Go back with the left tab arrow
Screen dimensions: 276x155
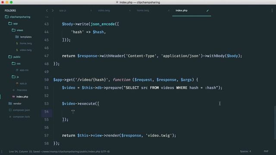click(x=47, y=10)
